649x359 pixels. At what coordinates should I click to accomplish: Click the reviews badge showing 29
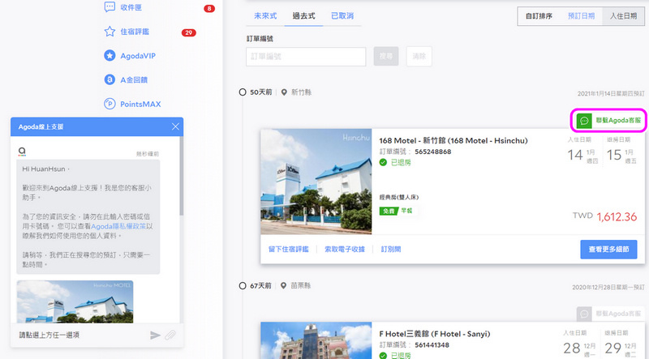coord(189,32)
